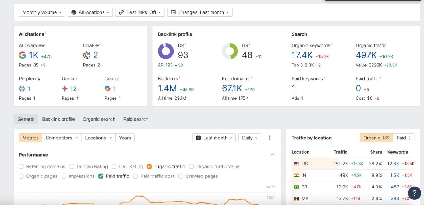Open the three-dot chart options menu
424x205 pixels.
[269, 138]
